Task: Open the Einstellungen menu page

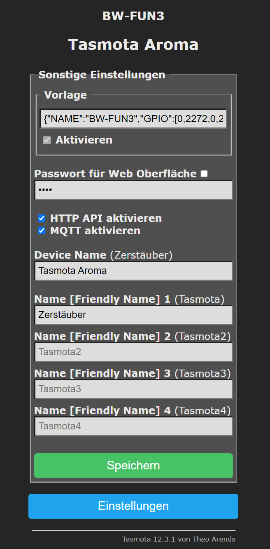Action: tap(133, 506)
